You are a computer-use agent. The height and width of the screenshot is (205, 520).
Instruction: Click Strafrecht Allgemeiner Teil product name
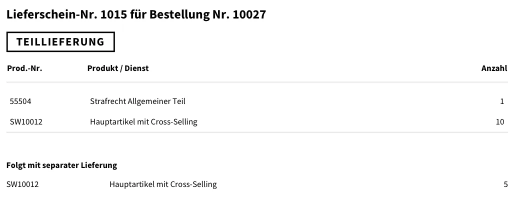click(137, 101)
